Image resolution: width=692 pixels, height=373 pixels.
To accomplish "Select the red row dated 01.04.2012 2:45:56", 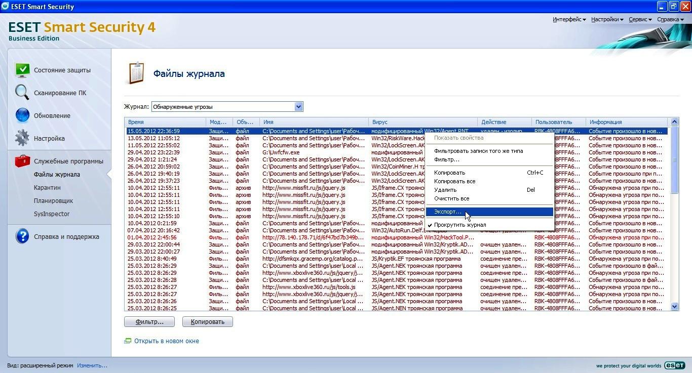I will pyautogui.click(x=397, y=237).
